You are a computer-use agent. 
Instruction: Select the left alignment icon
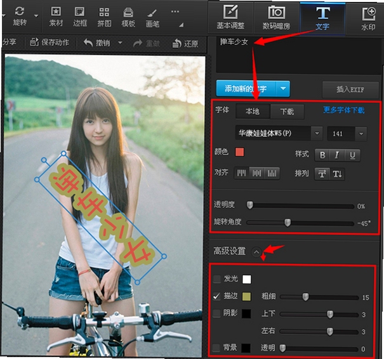(x=241, y=174)
